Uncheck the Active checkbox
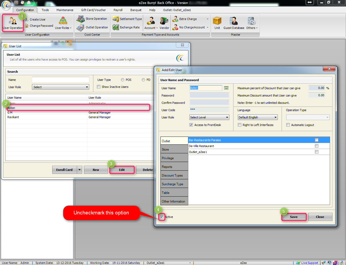 pos(162,217)
